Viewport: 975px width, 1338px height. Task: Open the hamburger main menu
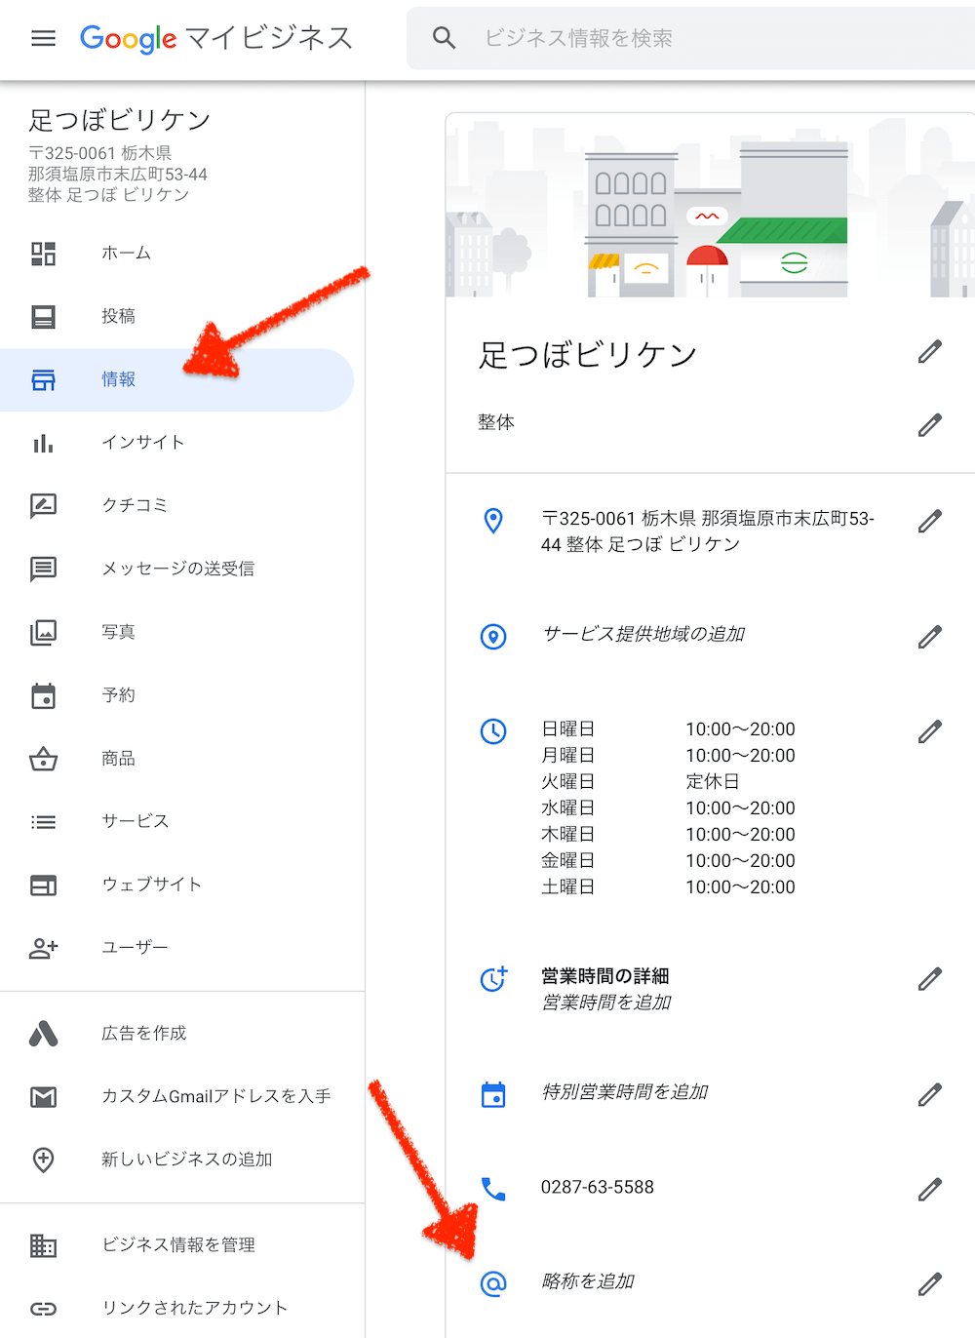[43, 38]
